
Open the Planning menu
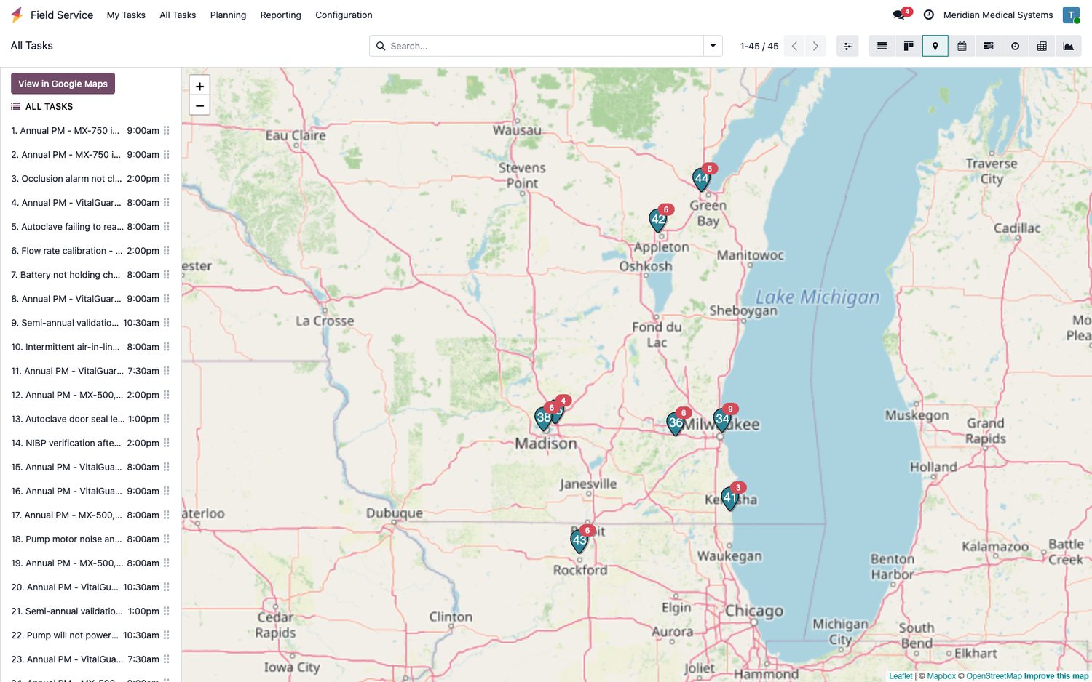coord(228,15)
